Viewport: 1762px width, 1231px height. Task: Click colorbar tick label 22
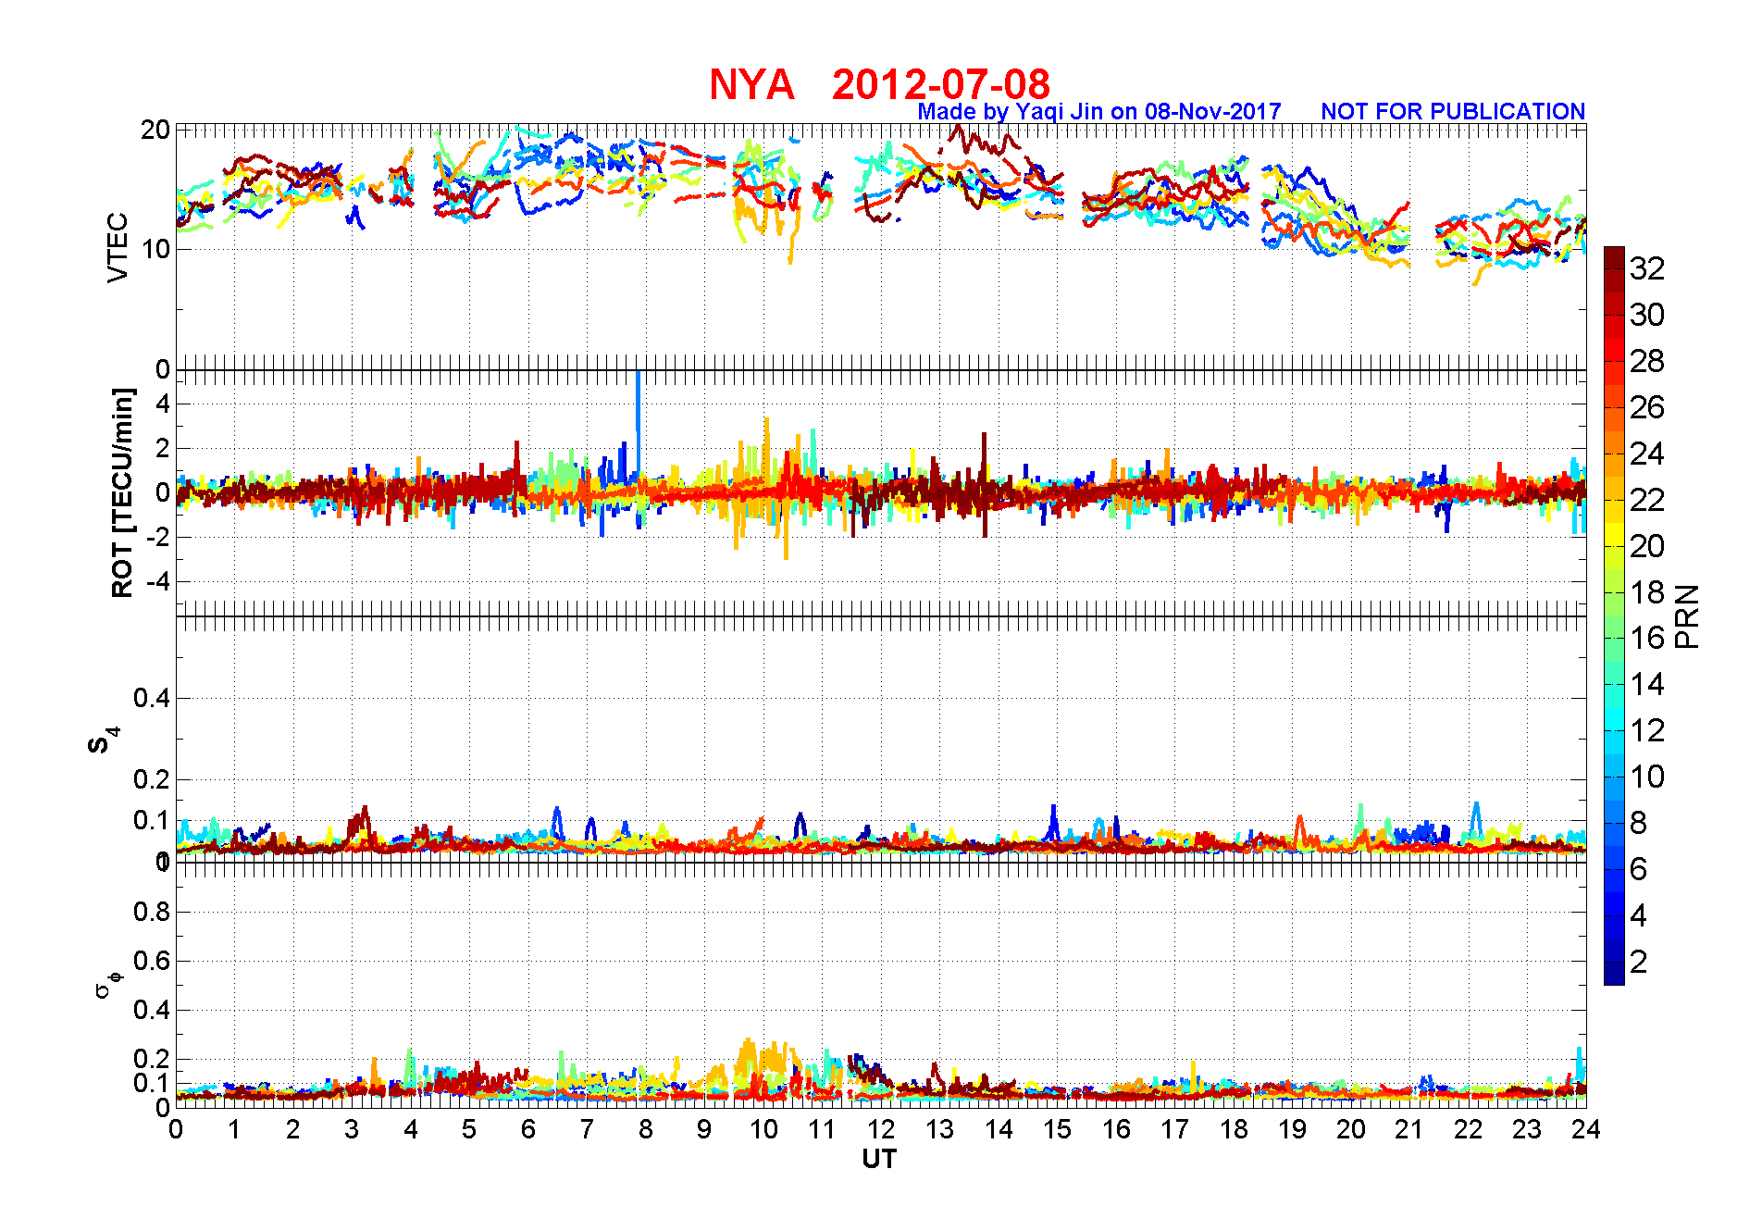(1647, 500)
